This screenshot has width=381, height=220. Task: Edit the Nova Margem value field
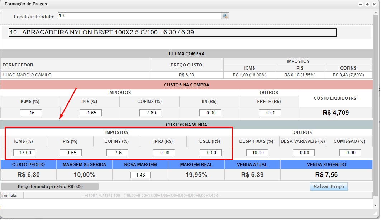(x=140, y=175)
